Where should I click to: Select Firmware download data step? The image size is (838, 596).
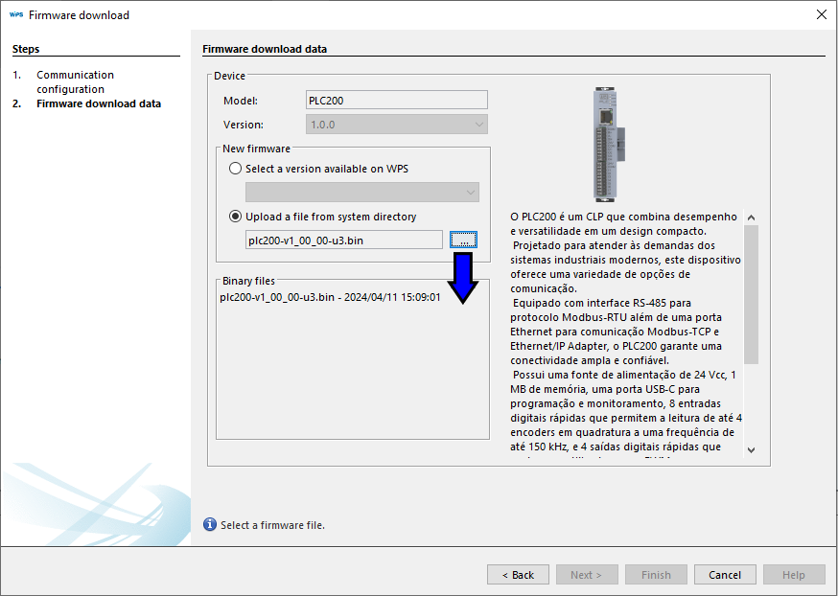click(98, 103)
